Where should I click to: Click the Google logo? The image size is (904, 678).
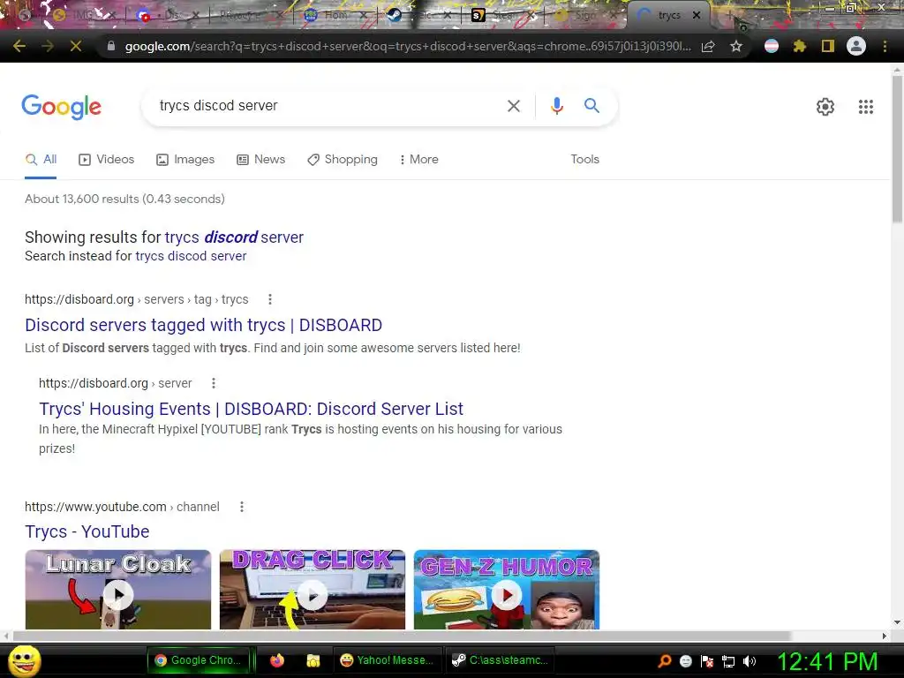point(62,107)
